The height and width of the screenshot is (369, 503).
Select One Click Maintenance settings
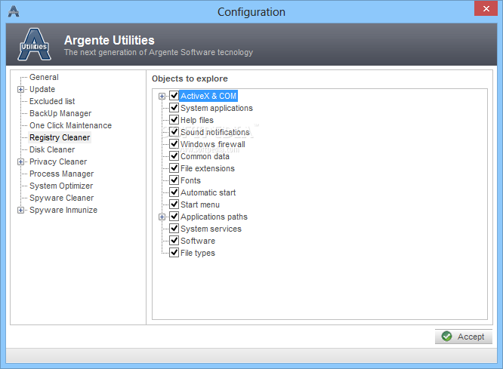coord(70,125)
